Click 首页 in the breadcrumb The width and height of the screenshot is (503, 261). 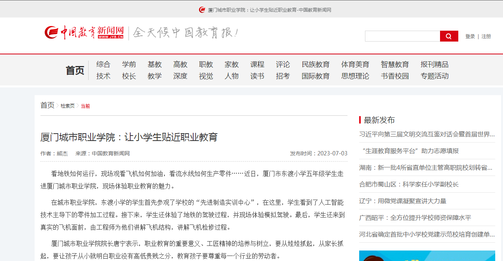(47, 105)
